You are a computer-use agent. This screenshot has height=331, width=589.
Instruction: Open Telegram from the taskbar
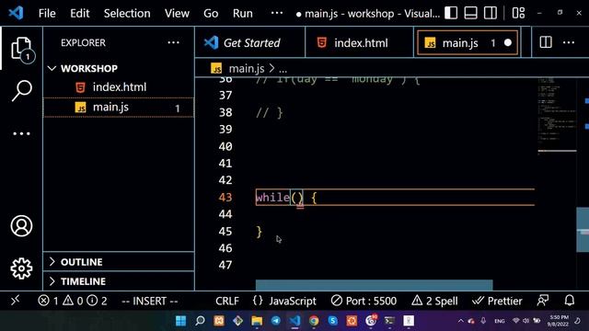[x=276, y=321]
